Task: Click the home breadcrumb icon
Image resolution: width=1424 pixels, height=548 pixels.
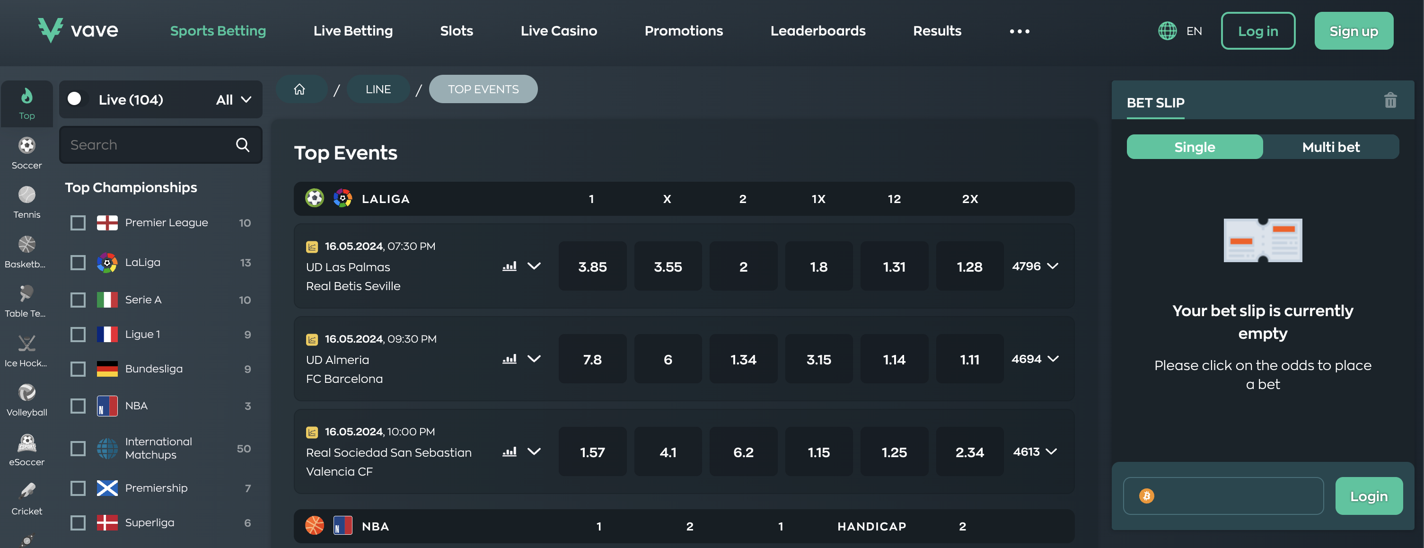Action: pos(299,89)
